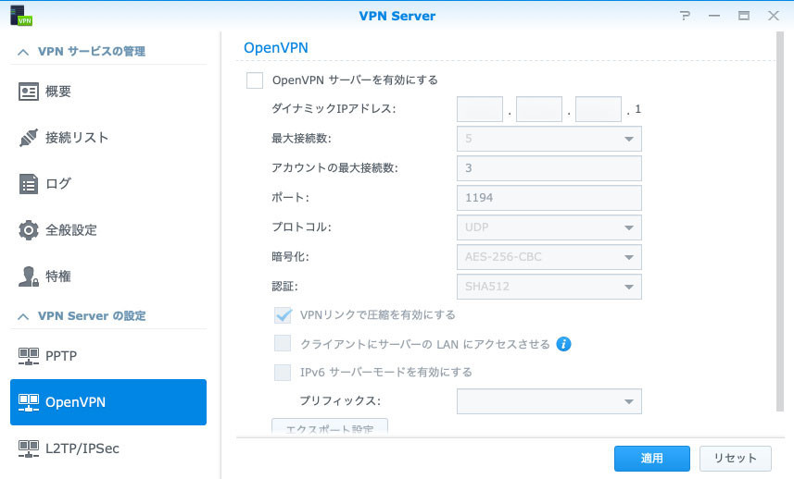Image resolution: width=794 pixels, height=479 pixels.
Task: Open the 概要 menu item
Action: (108, 92)
